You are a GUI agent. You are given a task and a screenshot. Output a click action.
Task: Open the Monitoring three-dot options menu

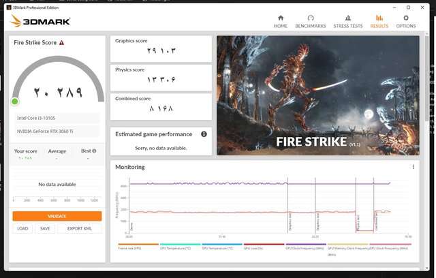click(414, 167)
